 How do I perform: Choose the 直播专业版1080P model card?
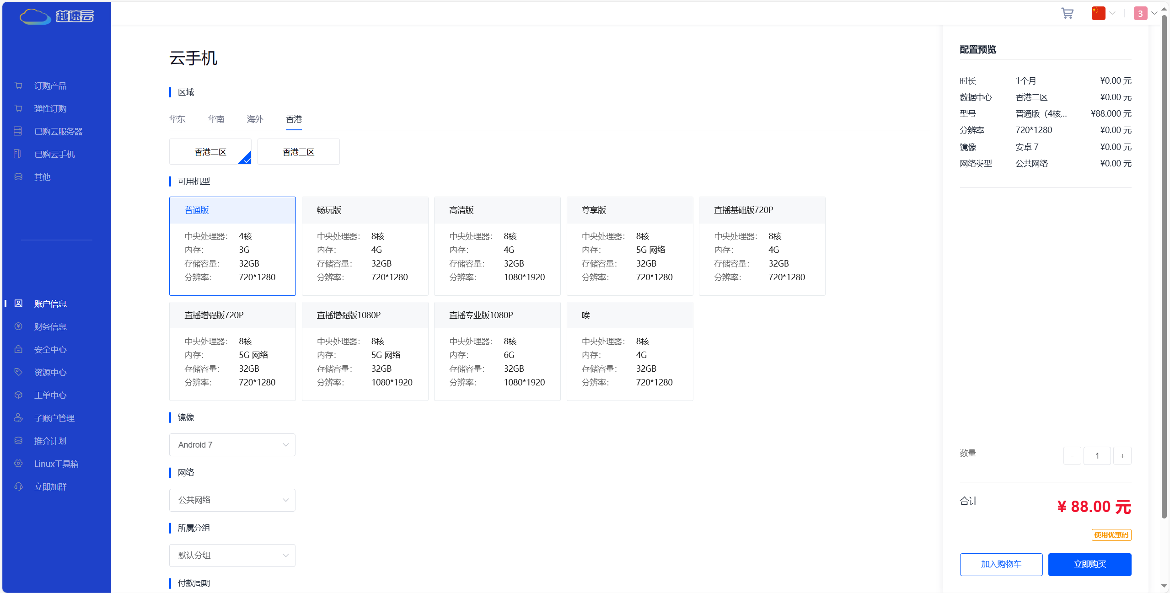point(497,351)
